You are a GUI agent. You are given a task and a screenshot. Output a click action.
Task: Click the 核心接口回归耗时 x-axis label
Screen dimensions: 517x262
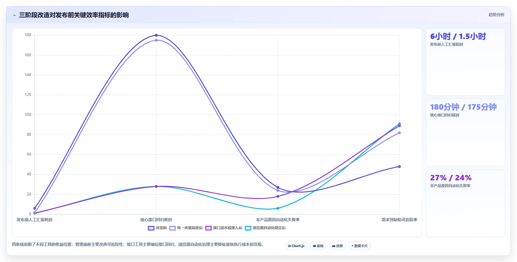click(x=156, y=220)
